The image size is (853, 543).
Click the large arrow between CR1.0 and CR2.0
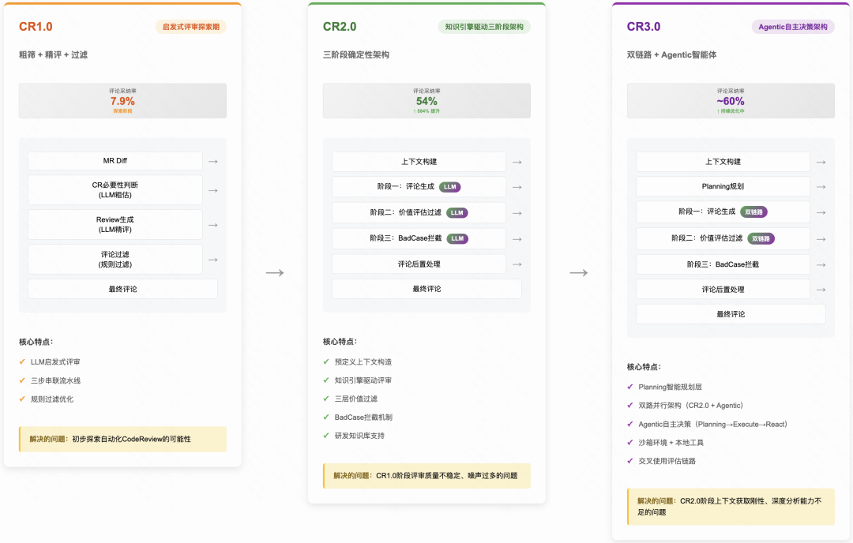pyautogui.click(x=273, y=271)
